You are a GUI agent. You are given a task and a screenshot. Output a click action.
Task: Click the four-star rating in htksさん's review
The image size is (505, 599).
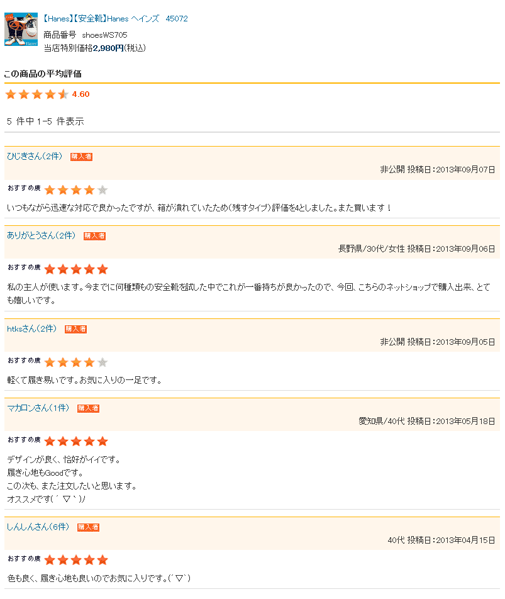(76, 362)
